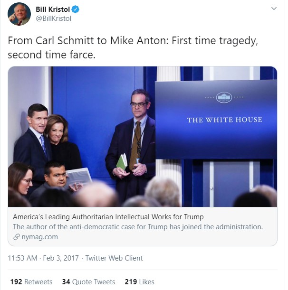Open the White House briefing photo
288x290 pixels.
pos(143,137)
